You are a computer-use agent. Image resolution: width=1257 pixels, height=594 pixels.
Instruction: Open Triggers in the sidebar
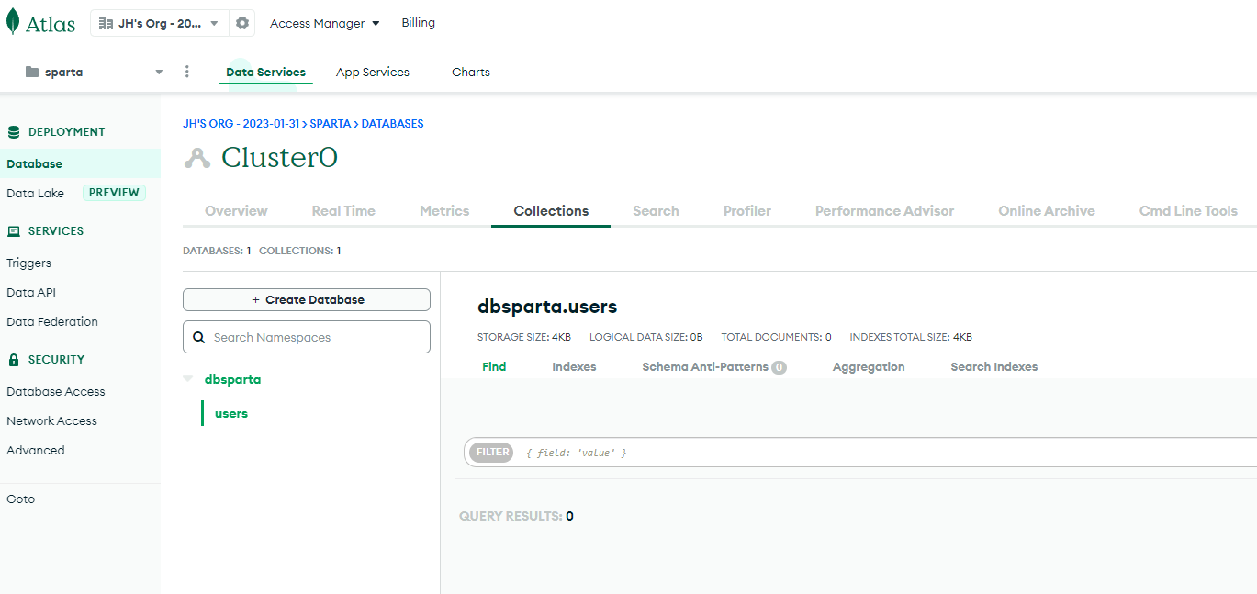point(28,263)
